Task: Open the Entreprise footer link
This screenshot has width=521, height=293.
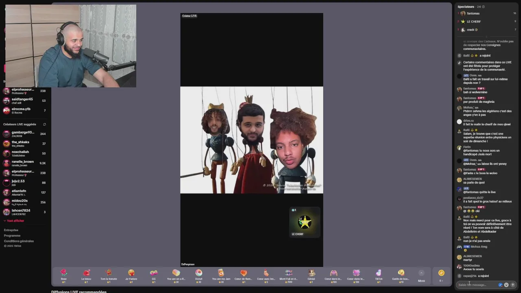Action: click(x=11, y=230)
